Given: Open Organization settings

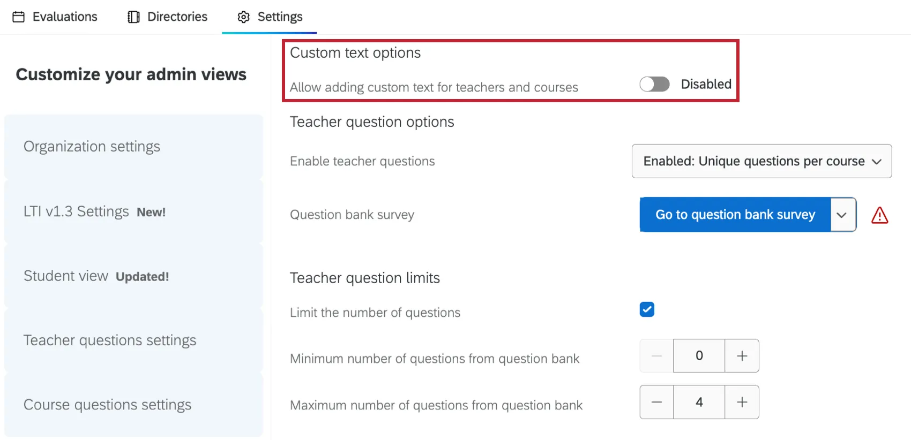Looking at the screenshot, I should point(92,146).
